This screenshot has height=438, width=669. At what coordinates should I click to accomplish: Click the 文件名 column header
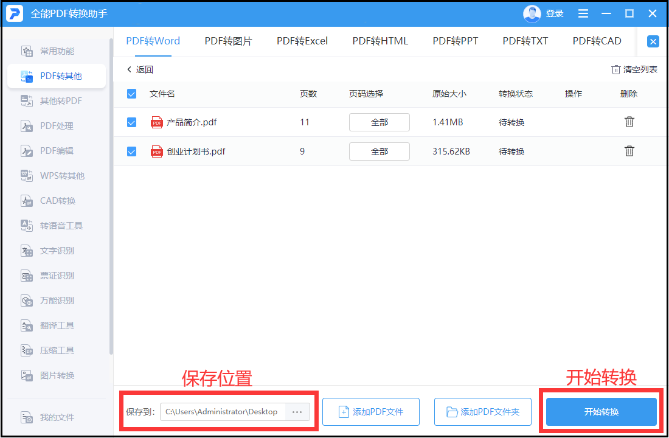pos(162,94)
